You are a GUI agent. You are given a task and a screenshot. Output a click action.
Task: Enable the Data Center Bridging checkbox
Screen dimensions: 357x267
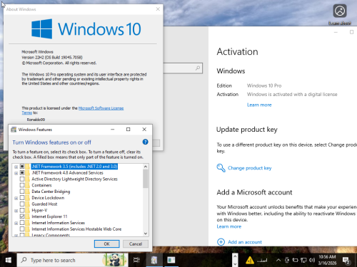tap(22, 192)
